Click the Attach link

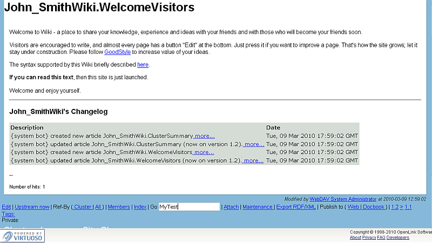click(231, 207)
